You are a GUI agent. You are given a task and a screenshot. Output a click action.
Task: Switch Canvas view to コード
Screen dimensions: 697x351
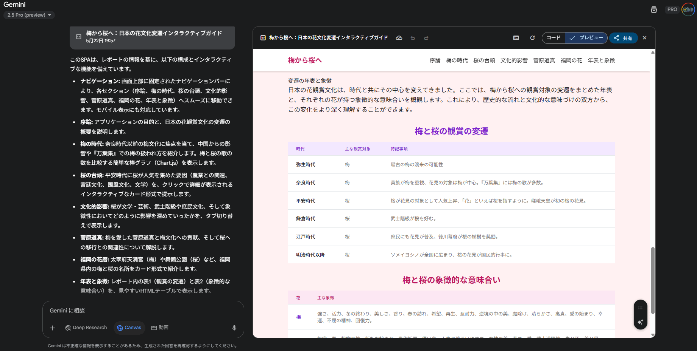tap(554, 38)
